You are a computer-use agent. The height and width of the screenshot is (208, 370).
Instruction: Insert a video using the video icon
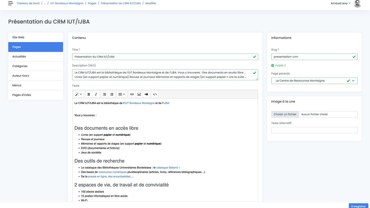(x=146, y=94)
